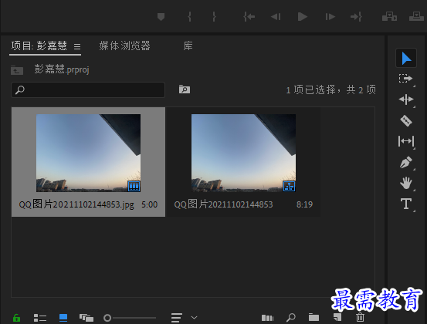
Task: Step back one frame
Action: tap(276, 17)
